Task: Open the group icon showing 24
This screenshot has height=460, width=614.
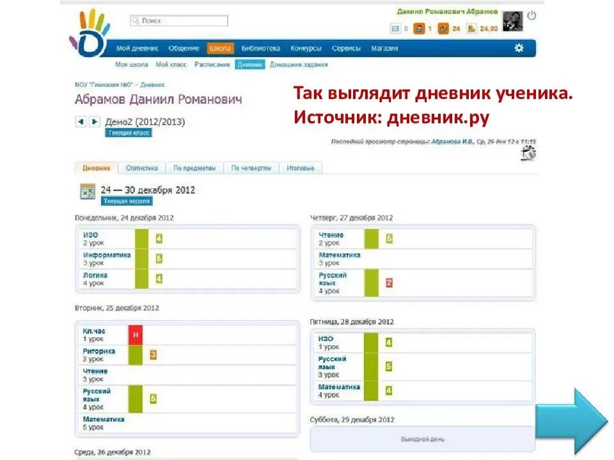Action: click(x=443, y=29)
